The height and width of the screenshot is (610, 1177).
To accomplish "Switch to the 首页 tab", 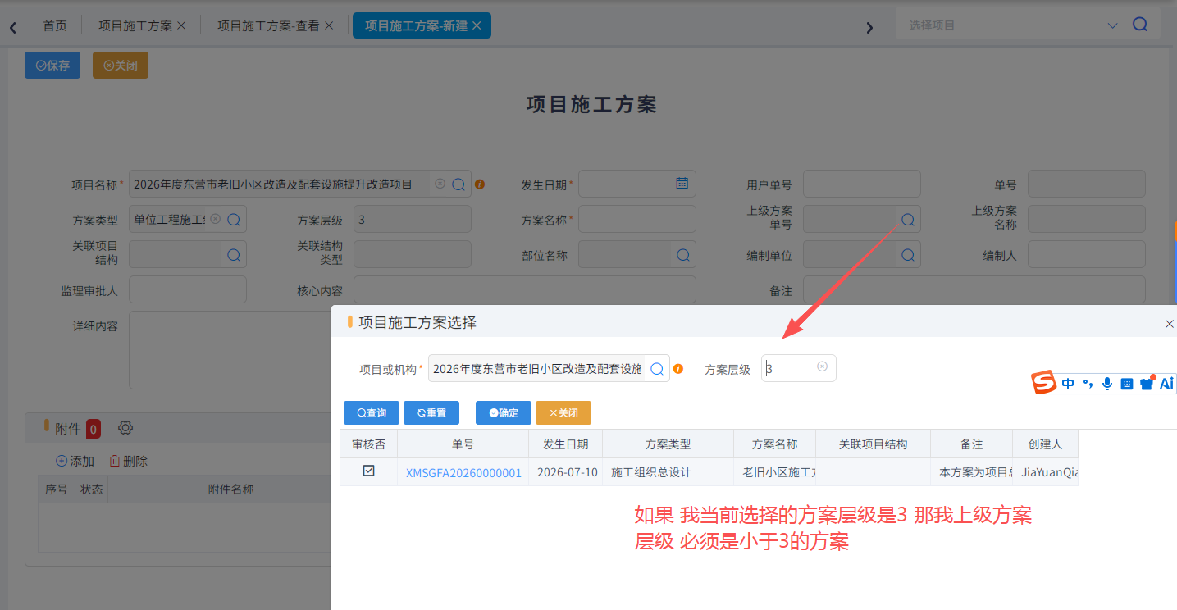I will click(x=55, y=25).
